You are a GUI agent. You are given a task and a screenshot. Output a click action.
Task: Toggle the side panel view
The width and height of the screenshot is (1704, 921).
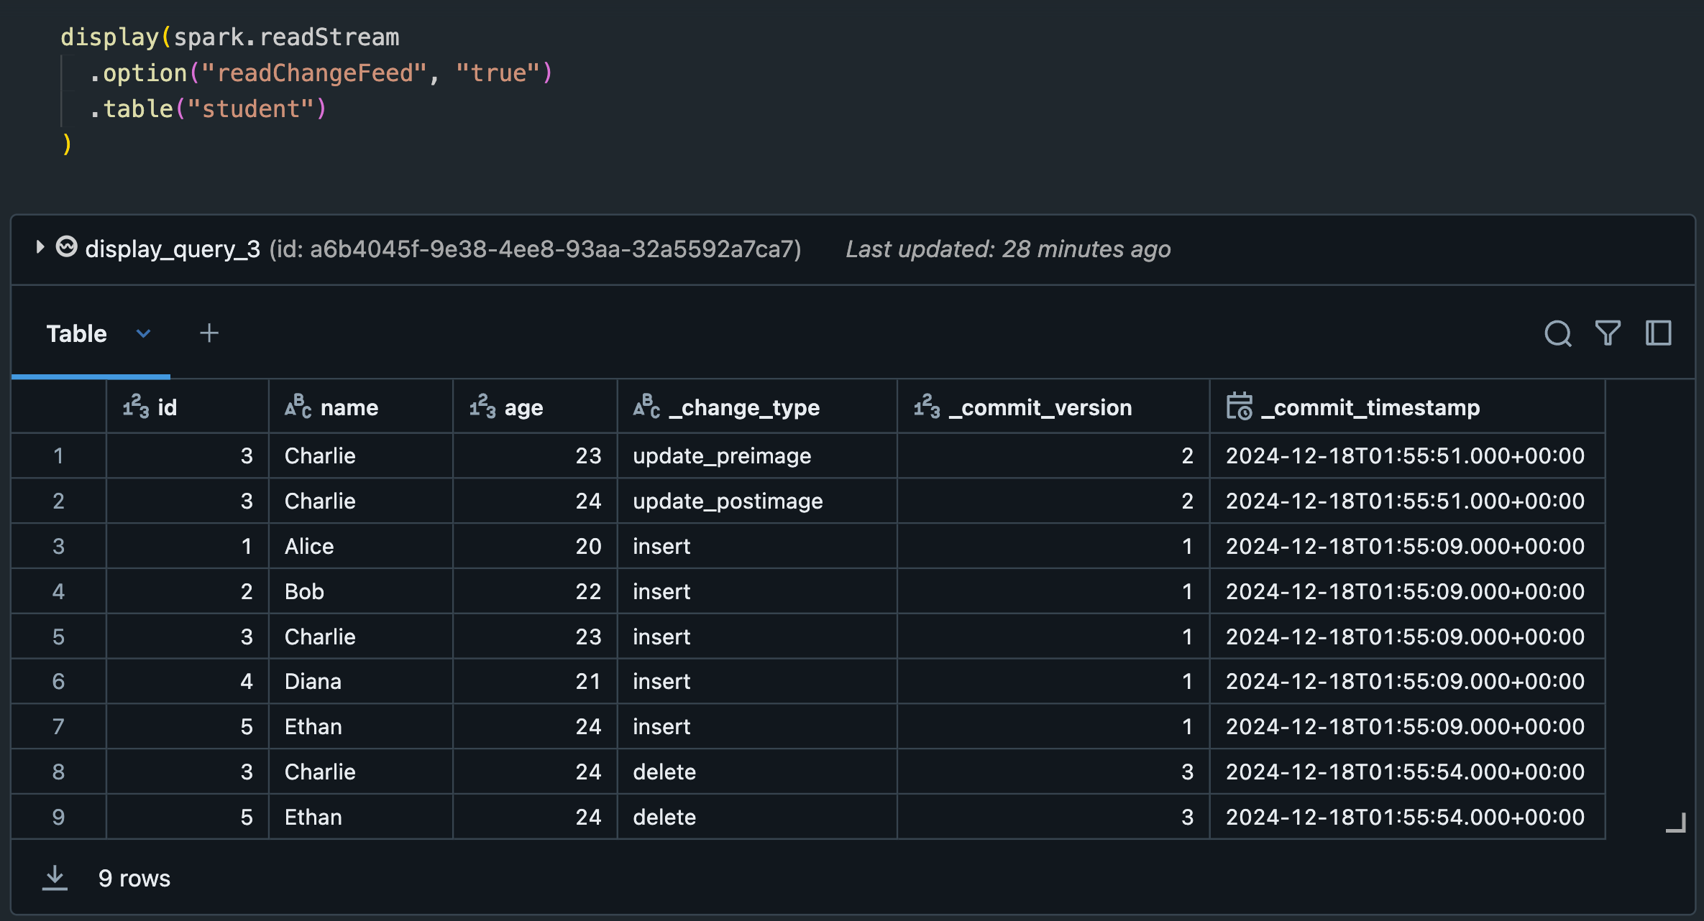[x=1659, y=333]
